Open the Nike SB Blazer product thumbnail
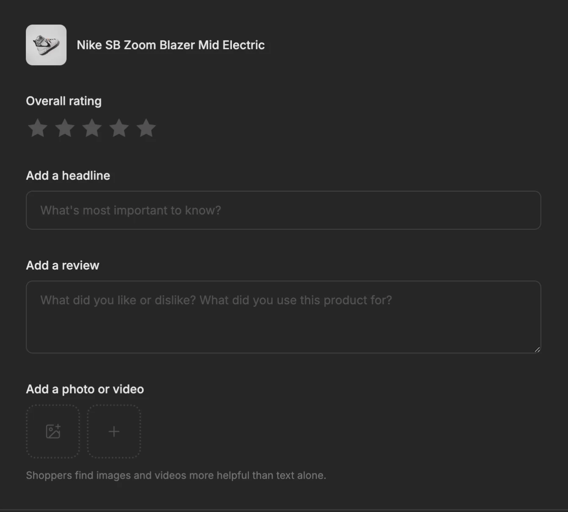The width and height of the screenshot is (568, 512). [x=46, y=45]
